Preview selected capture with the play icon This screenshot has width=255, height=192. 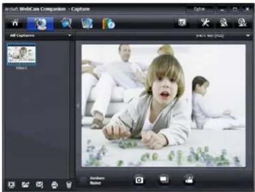11,185
